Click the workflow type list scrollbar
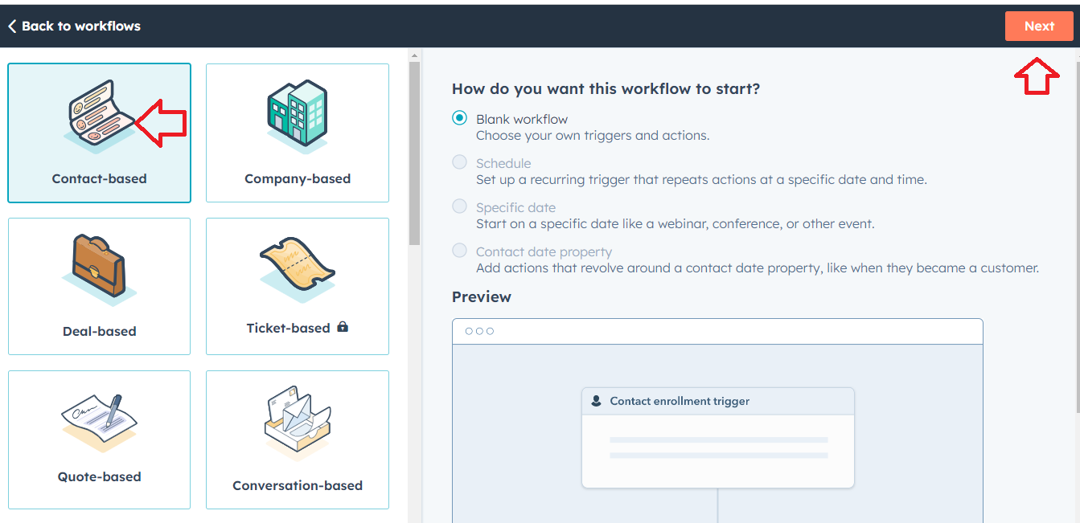Image resolution: width=1080 pixels, height=523 pixels. (x=415, y=153)
